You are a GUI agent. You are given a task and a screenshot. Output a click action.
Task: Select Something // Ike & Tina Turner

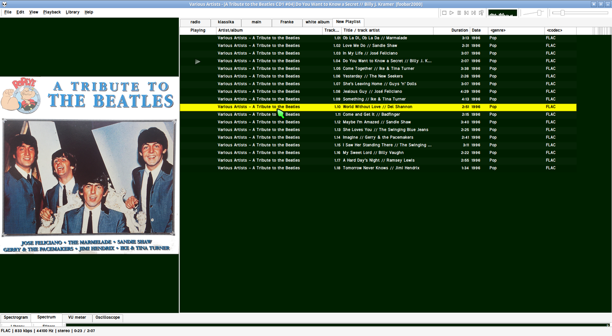(378, 99)
